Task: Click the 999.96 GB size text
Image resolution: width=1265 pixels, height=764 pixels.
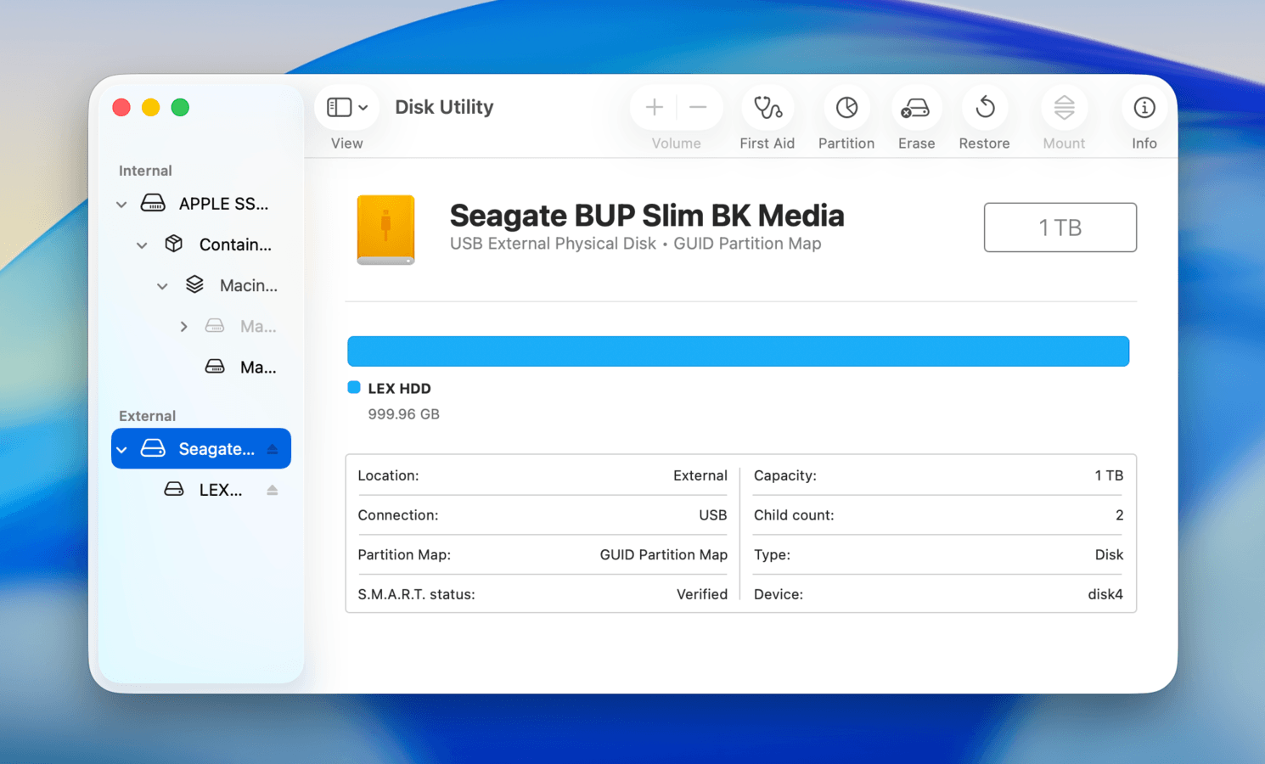Action: pos(403,414)
